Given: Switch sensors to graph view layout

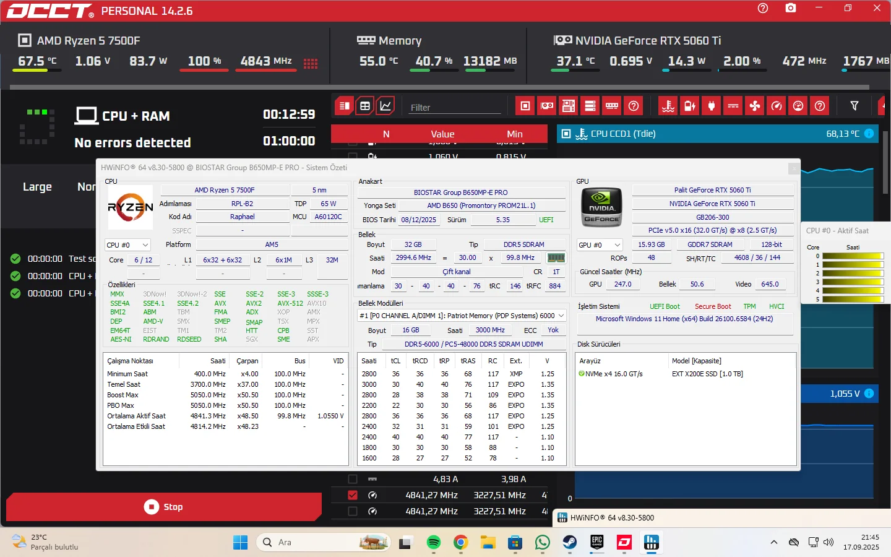Looking at the screenshot, I should (x=385, y=106).
